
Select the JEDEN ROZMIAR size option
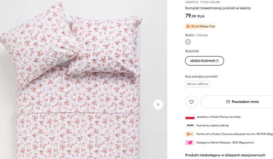pyautogui.click(x=204, y=61)
